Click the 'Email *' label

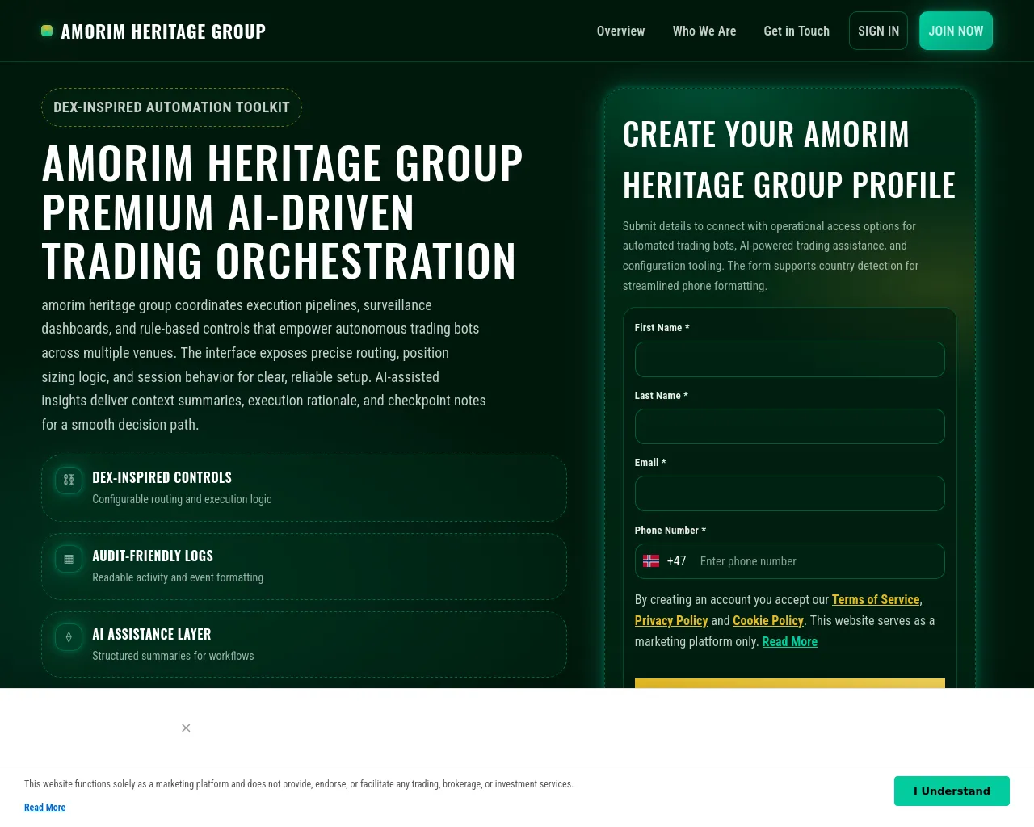coord(650,462)
